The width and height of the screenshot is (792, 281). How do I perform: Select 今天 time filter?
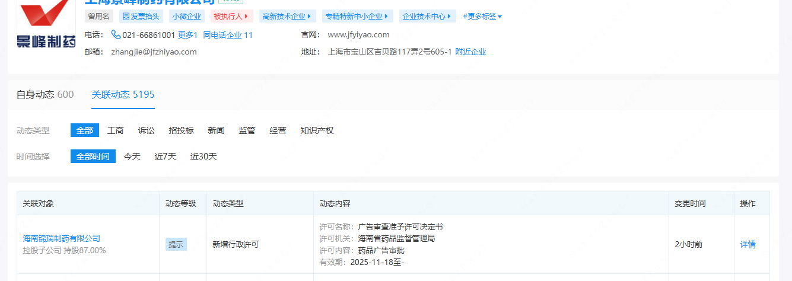[132, 157]
